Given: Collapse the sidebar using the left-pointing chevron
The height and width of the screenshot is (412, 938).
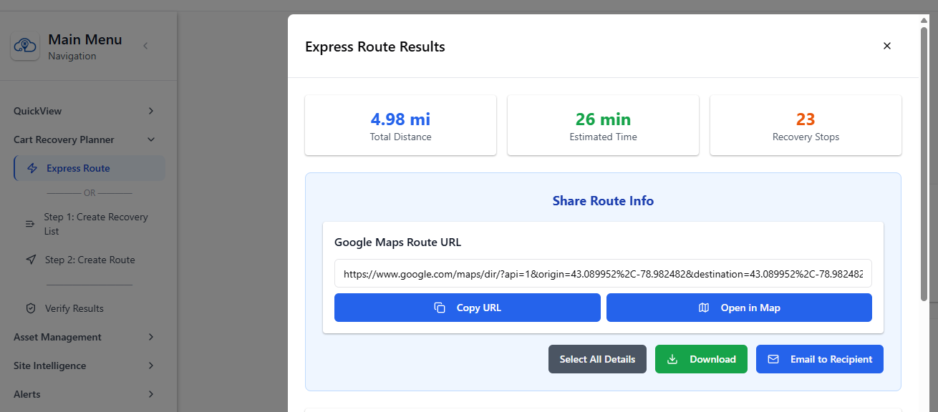Looking at the screenshot, I should pos(145,44).
